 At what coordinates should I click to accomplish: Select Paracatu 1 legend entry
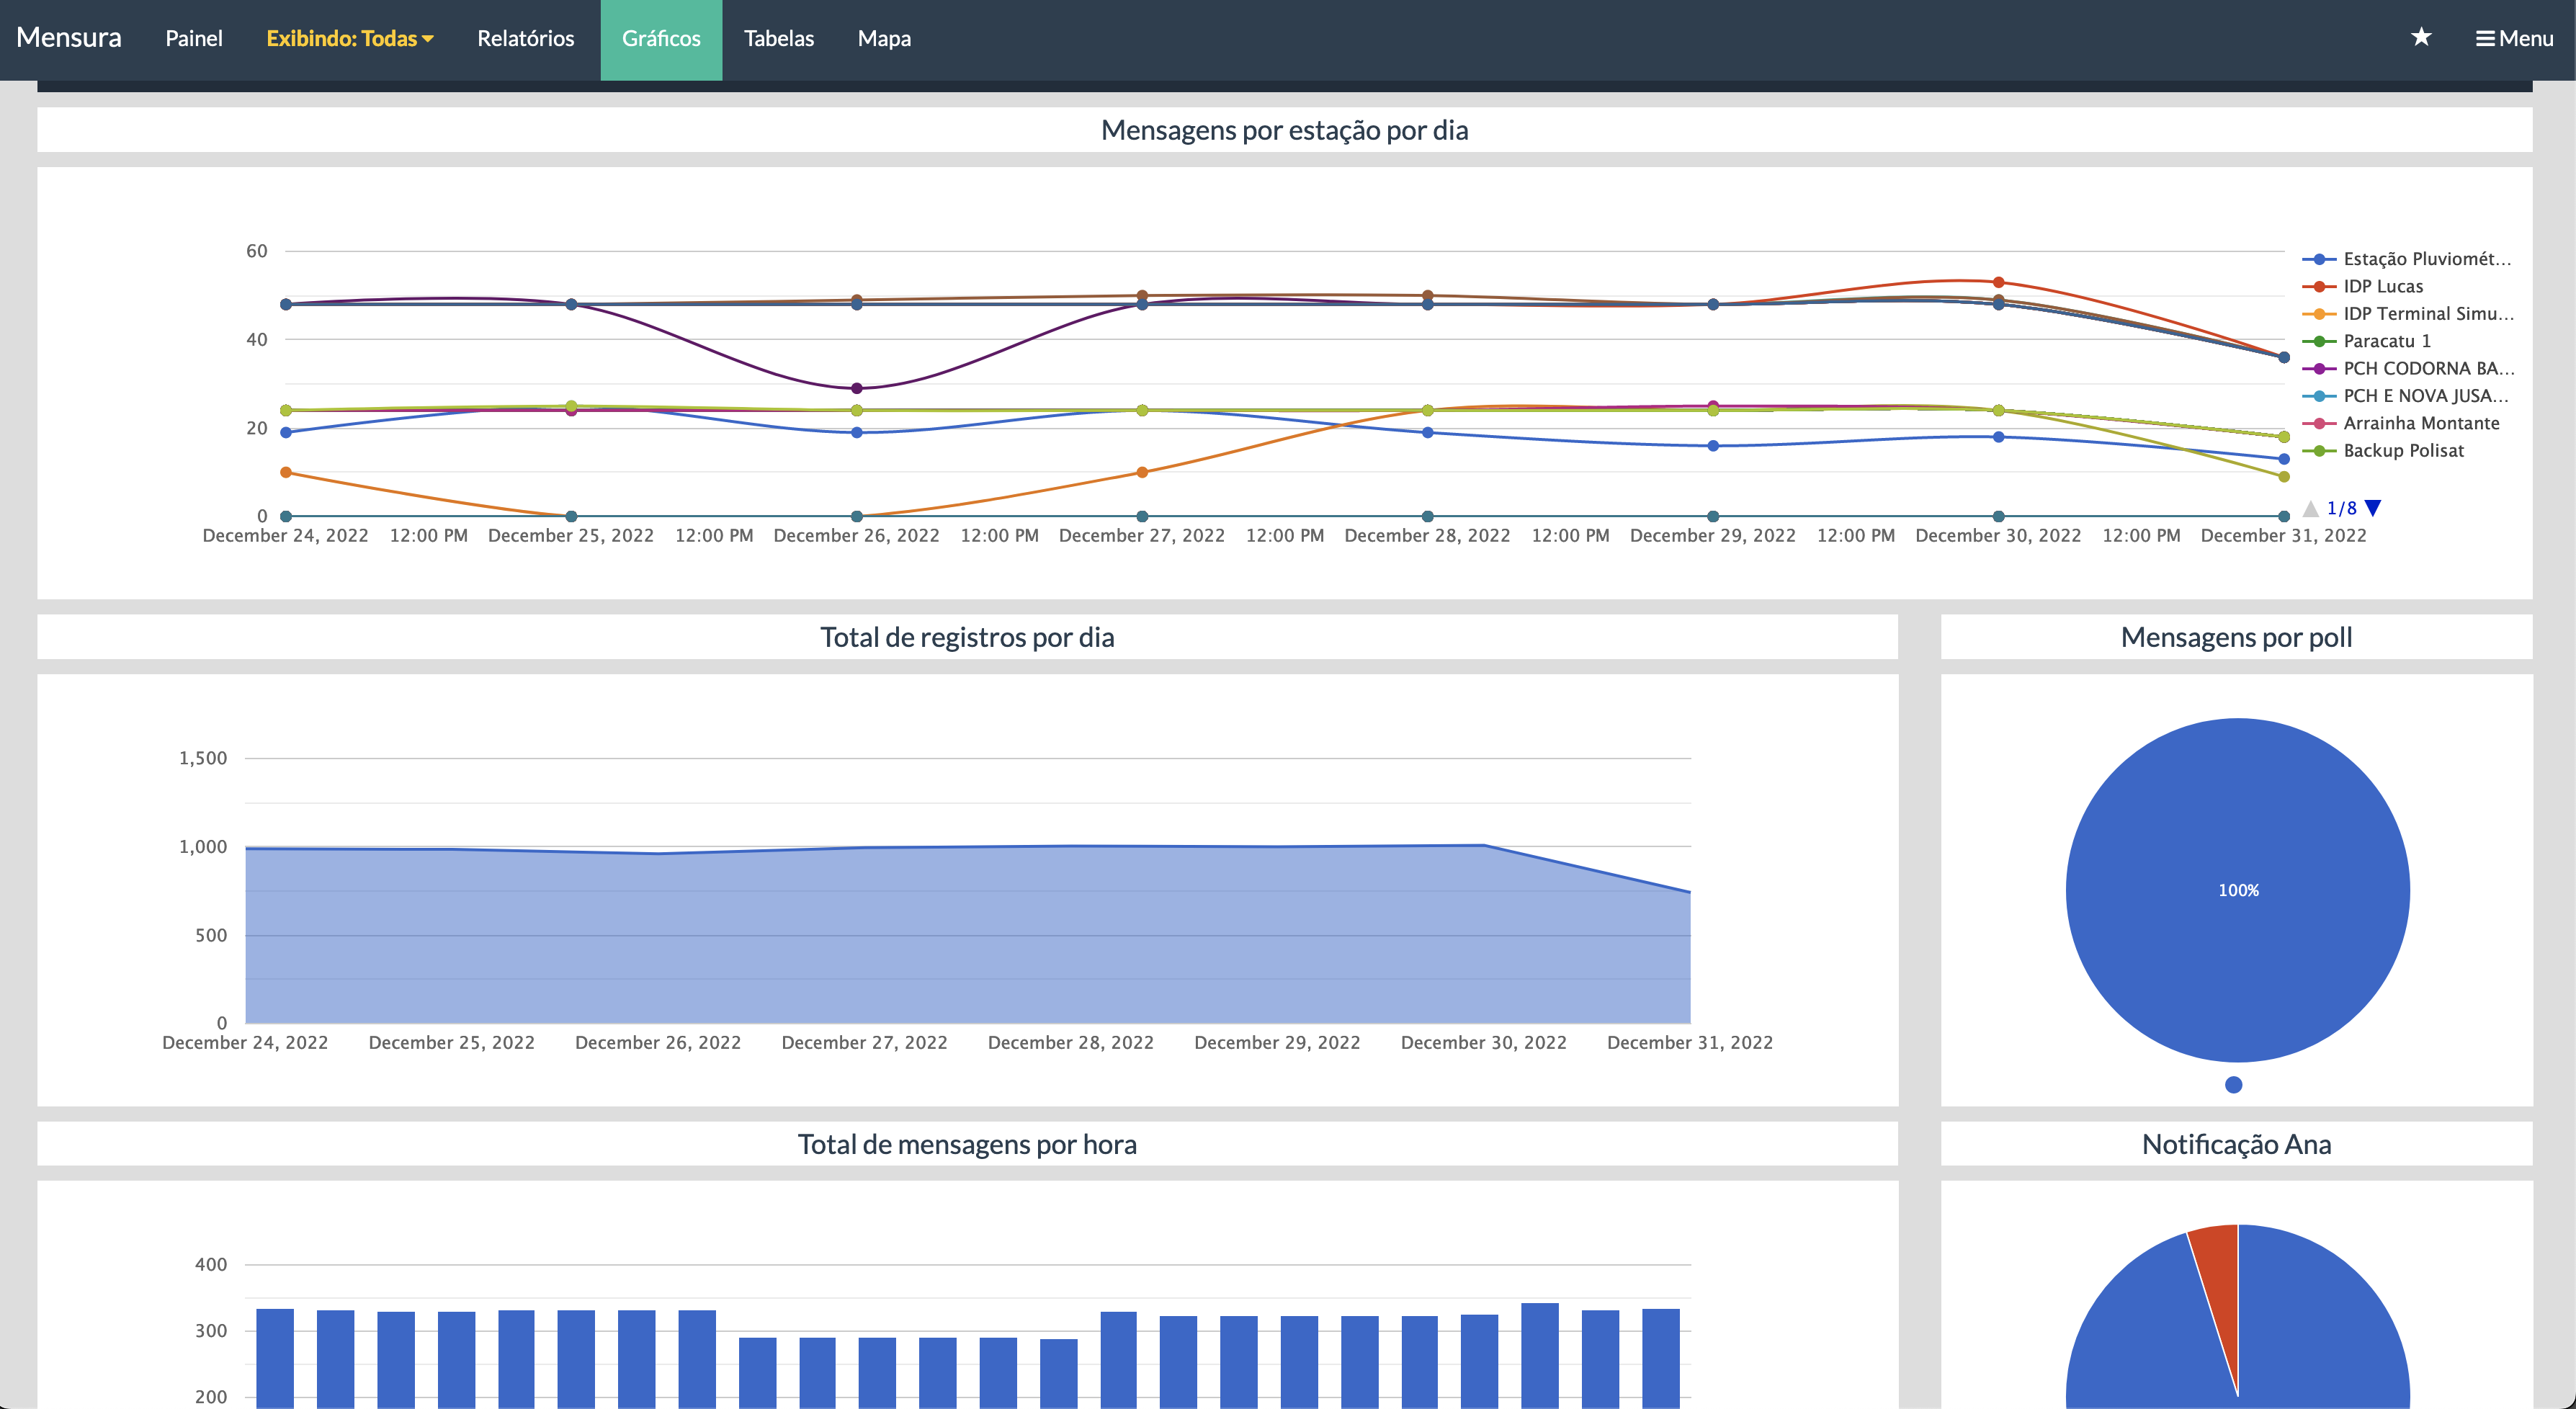point(2366,341)
